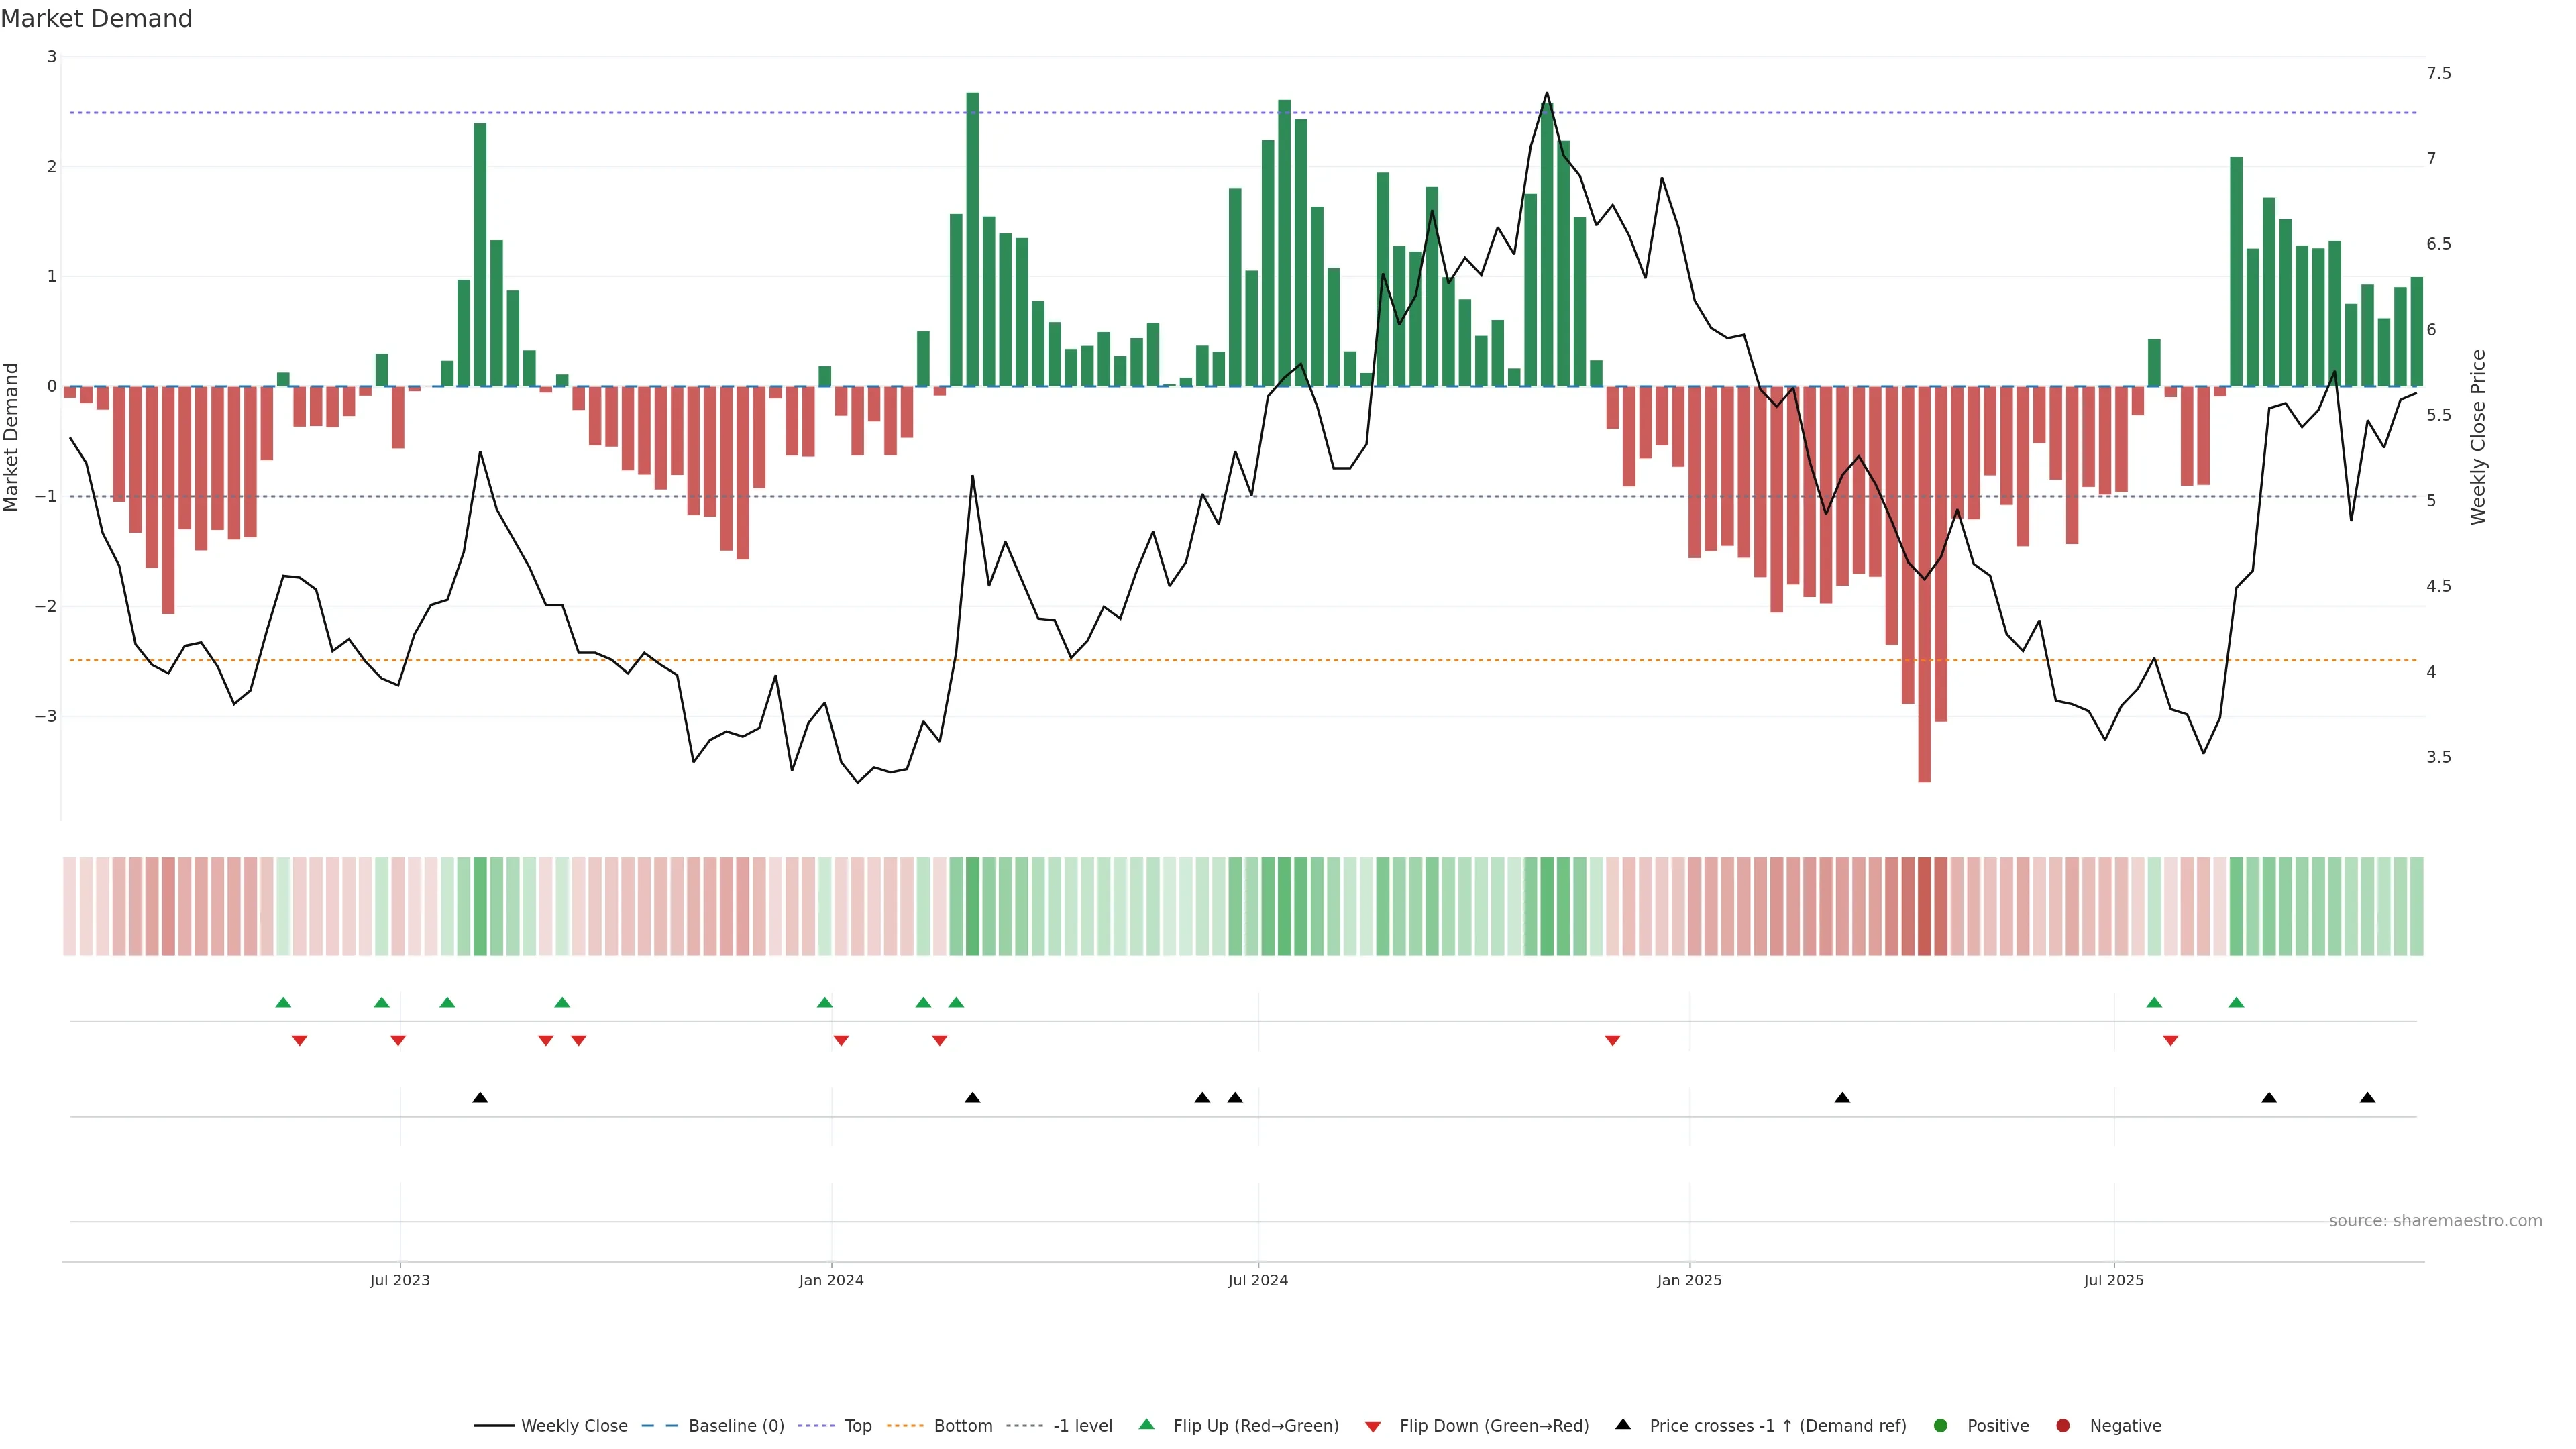This screenshot has height=1449, width=2576.
Task: Click the -1 level legend entry
Action: pos(1082,1425)
